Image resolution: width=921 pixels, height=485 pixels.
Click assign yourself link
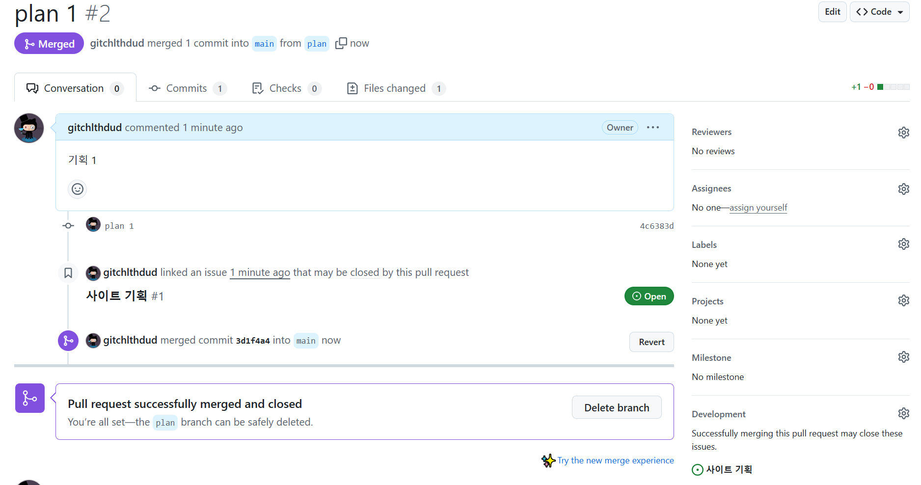tap(758, 208)
